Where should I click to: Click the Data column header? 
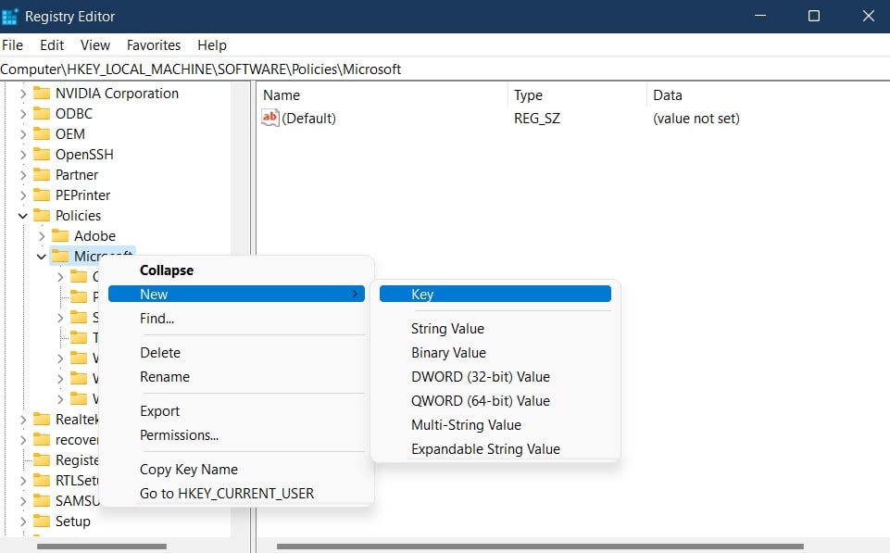click(769, 95)
